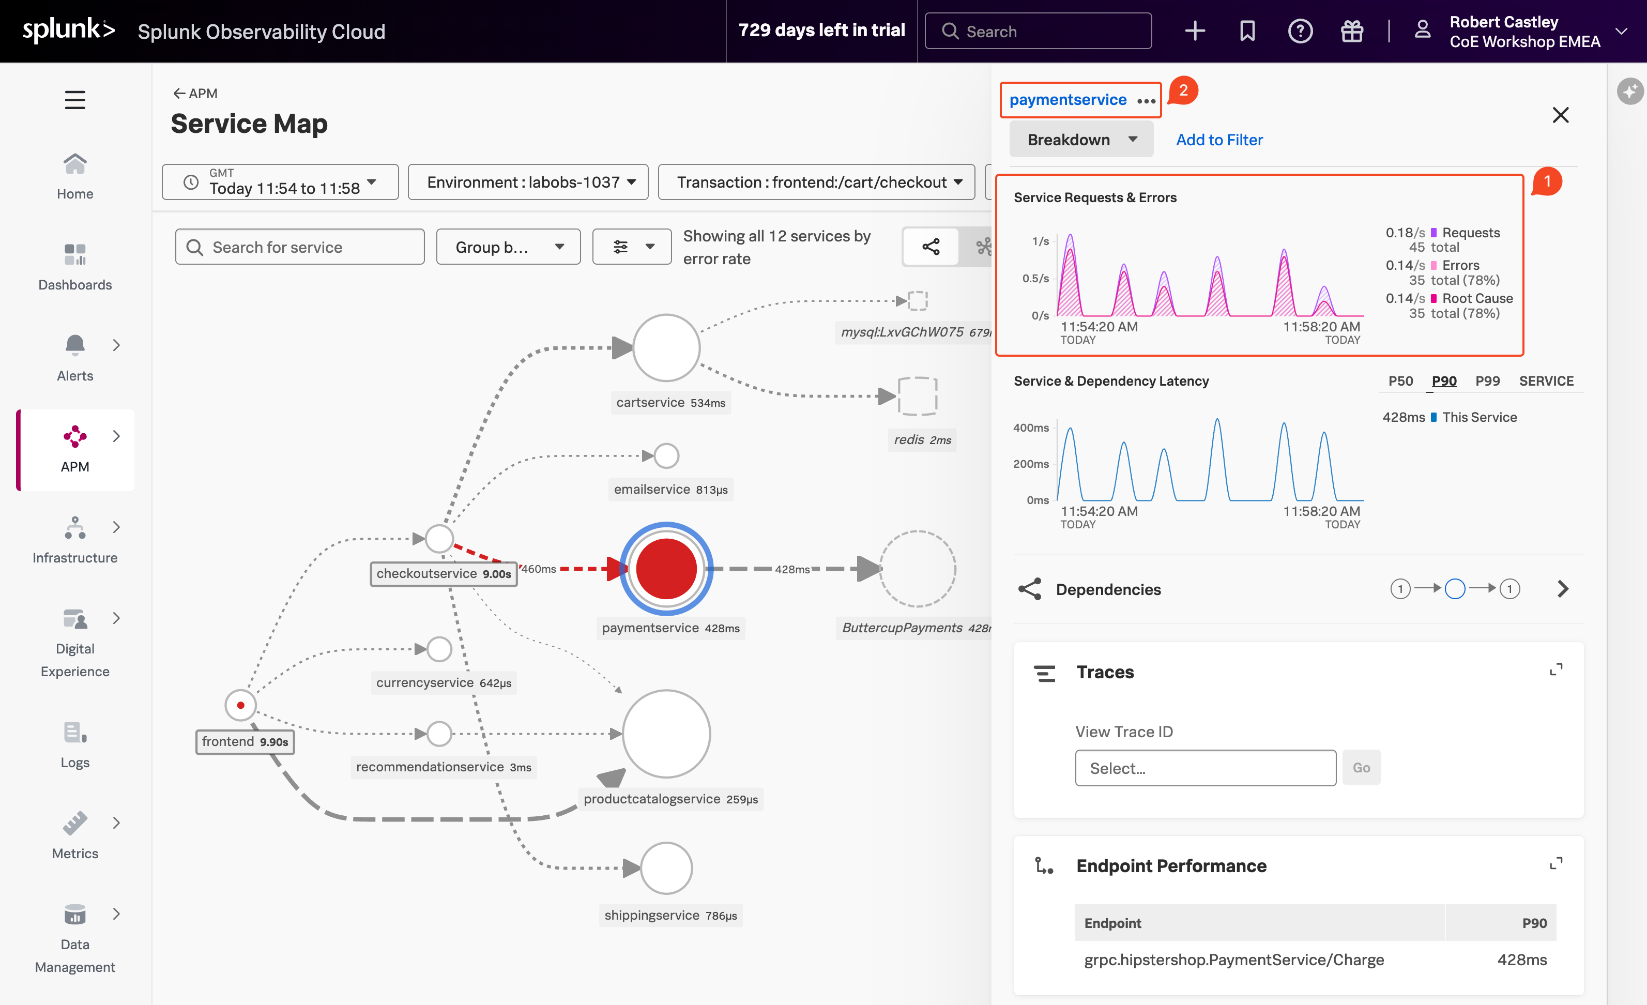
Task: Select the service map graph view toggle
Action: coord(931,247)
